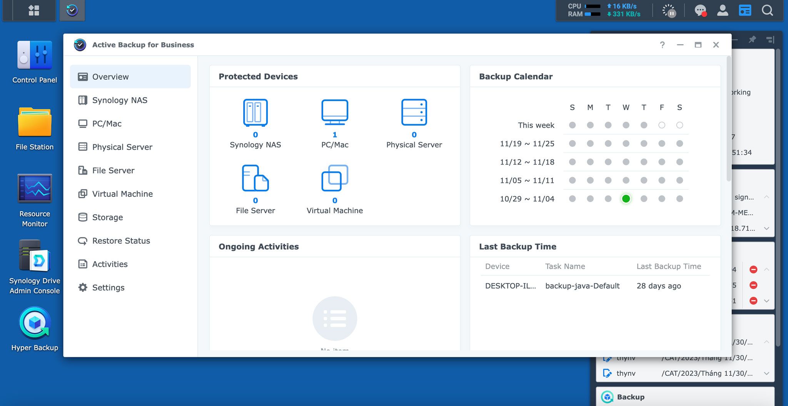
Task: Open the DSM Main Menu grid icon
Action: coord(34,10)
